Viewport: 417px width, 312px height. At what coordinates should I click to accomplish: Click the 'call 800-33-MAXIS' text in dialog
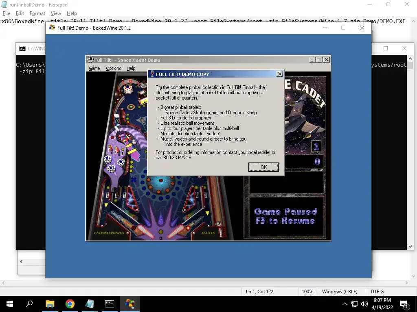click(x=173, y=158)
